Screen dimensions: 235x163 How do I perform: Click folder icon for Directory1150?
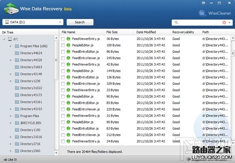point(17,130)
